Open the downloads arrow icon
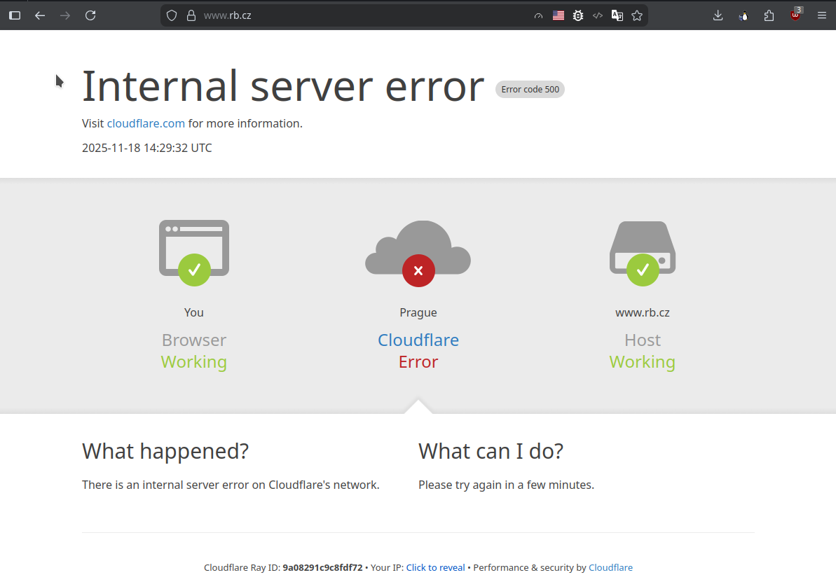Image resolution: width=836 pixels, height=582 pixels. tap(718, 15)
